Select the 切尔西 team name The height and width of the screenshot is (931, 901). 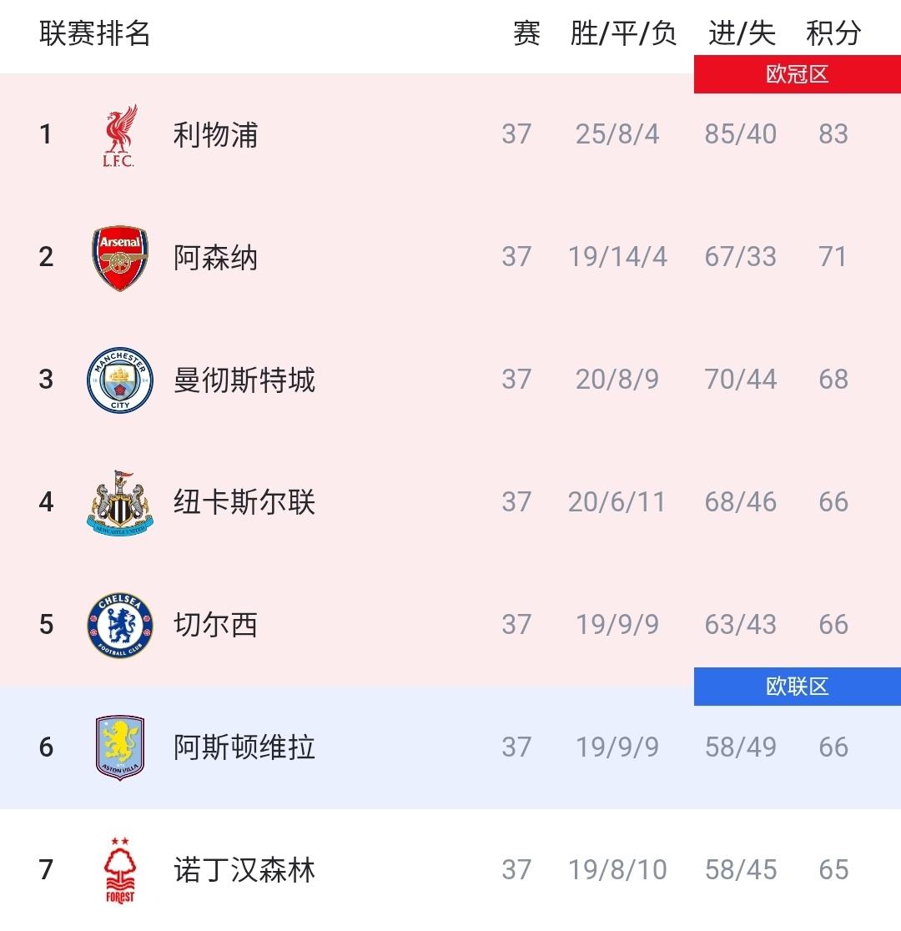coord(215,625)
